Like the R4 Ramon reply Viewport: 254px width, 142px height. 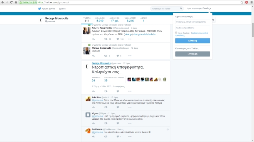[x=118, y=137]
